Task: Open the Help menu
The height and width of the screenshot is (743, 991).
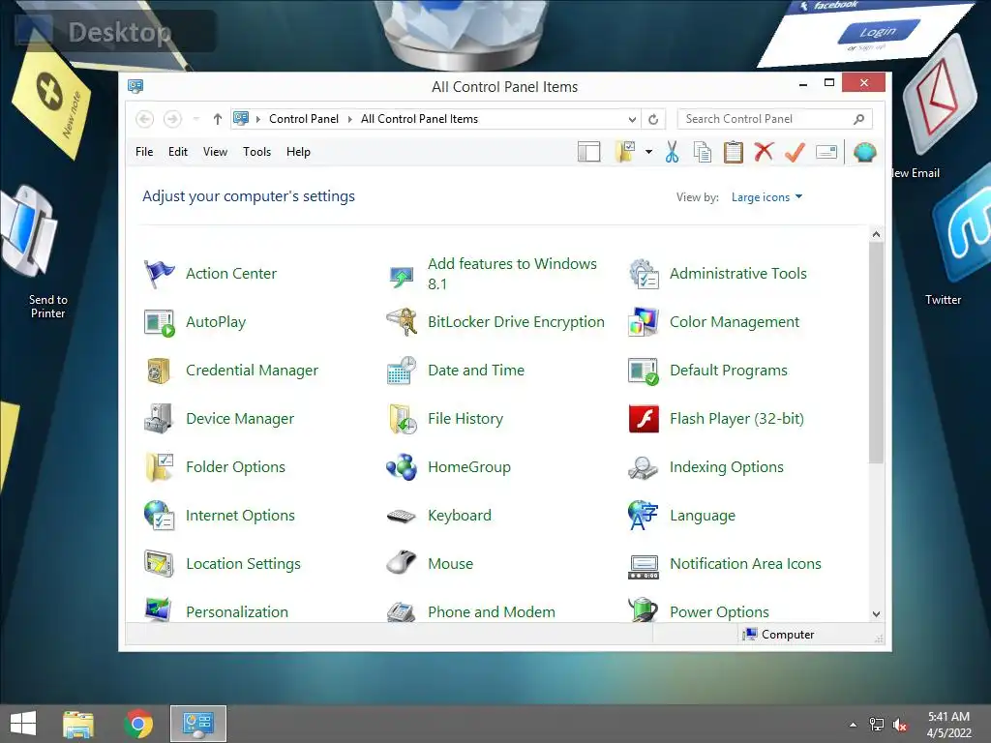Action: click(298, 152)
